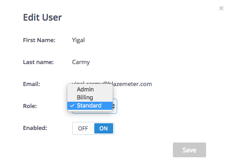Click the checkmark icon beside Standard
Viewport: 229px width, 164px height.
pos(72,106)
